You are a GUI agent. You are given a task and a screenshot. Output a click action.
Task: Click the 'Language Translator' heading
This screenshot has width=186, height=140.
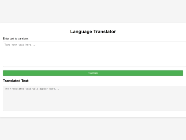[x=93, y=31]
